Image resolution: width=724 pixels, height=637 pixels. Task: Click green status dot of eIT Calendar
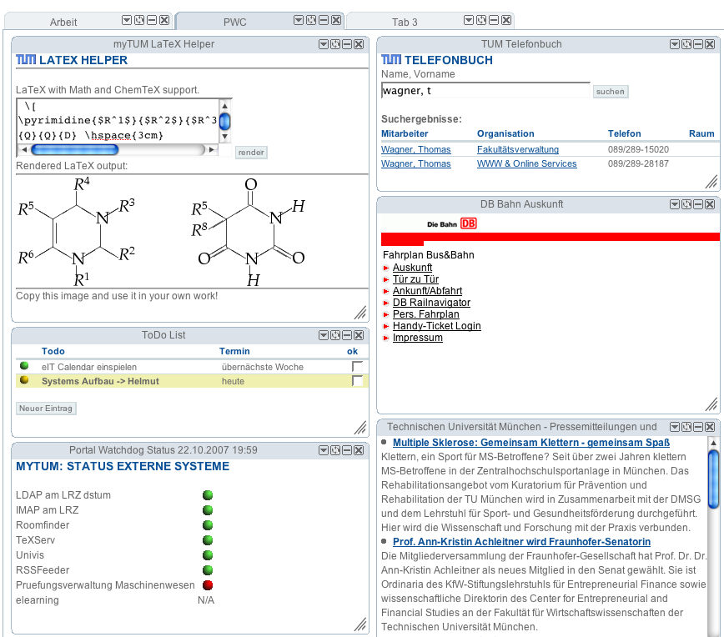pyautogui.click(x=24, y=365)
